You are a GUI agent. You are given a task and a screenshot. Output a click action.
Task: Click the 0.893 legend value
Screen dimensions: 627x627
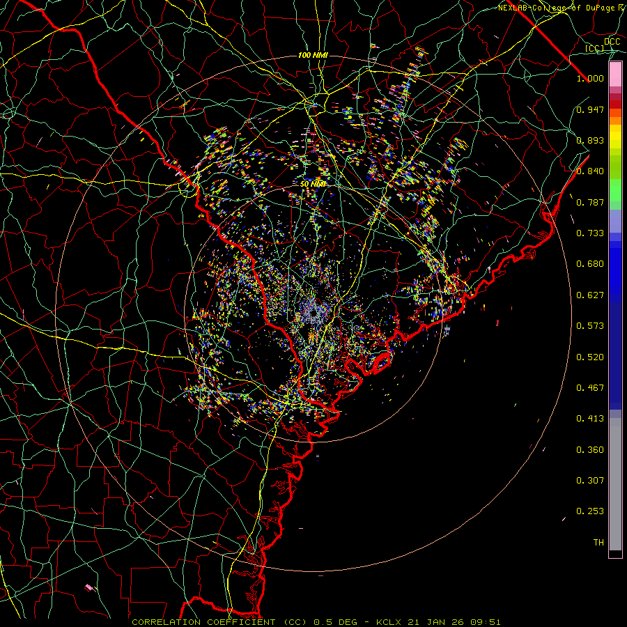point(590,140)
